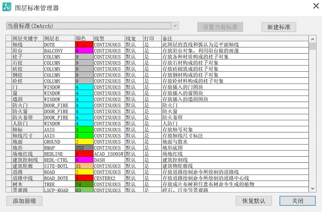This screenshot has width=322, height=212.
Task: Click the scrollbar down arrow
Action: click(313, 188)
